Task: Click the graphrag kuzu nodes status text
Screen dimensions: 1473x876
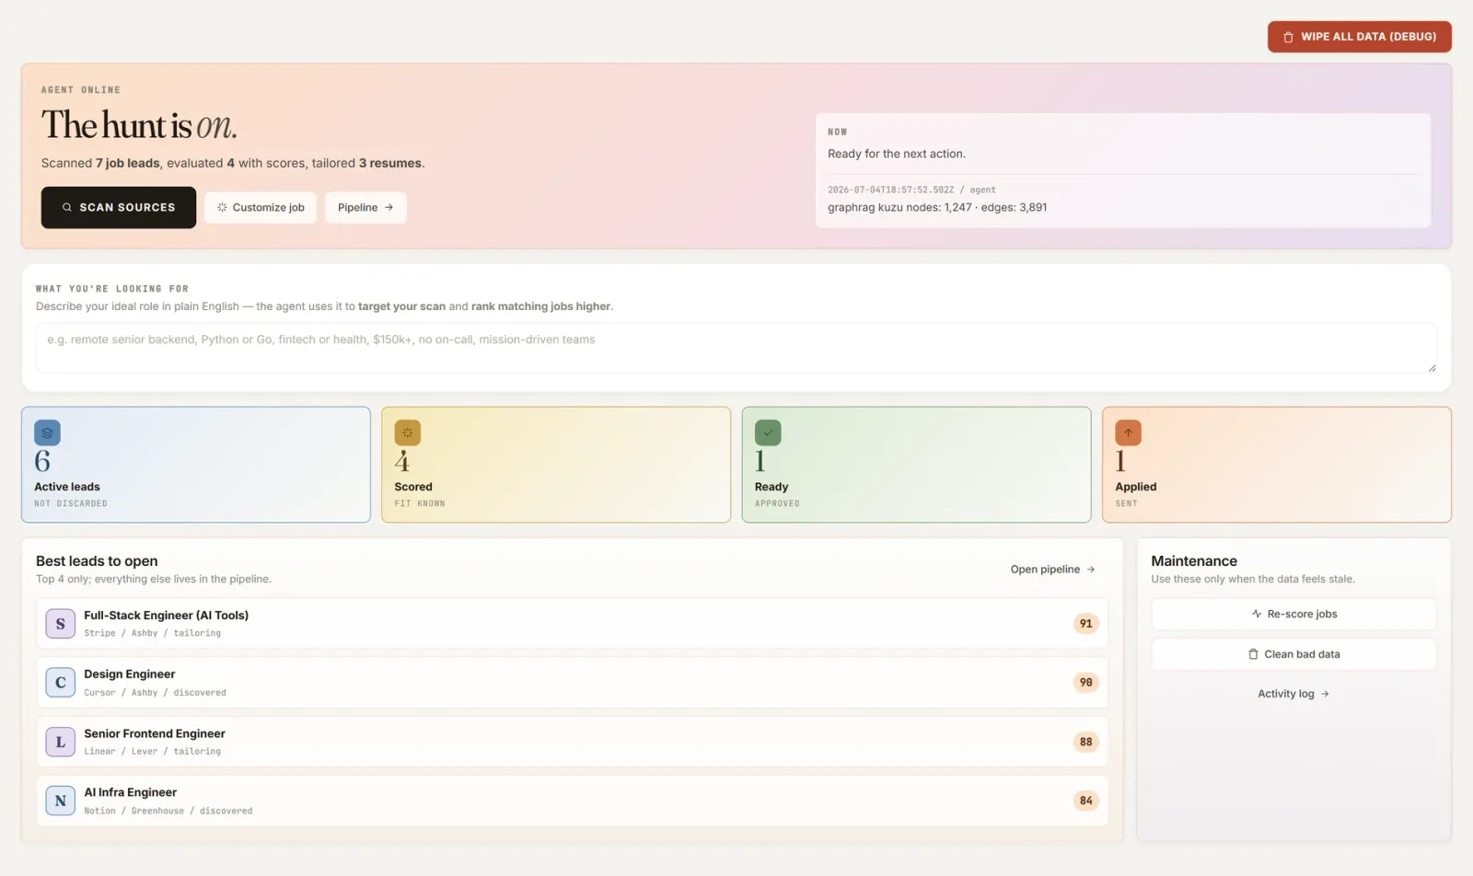Action: (937, 207)
